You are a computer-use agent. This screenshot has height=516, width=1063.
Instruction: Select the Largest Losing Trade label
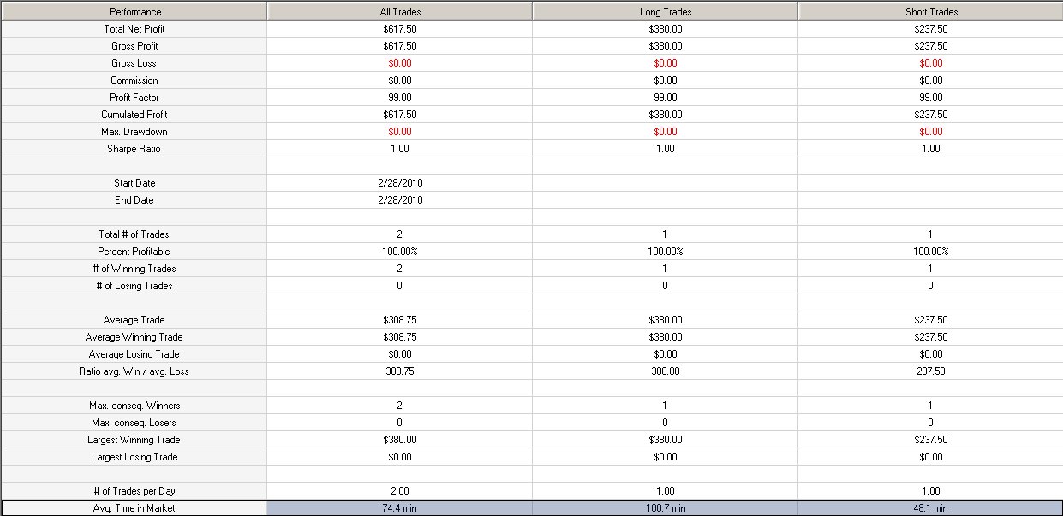134,457
